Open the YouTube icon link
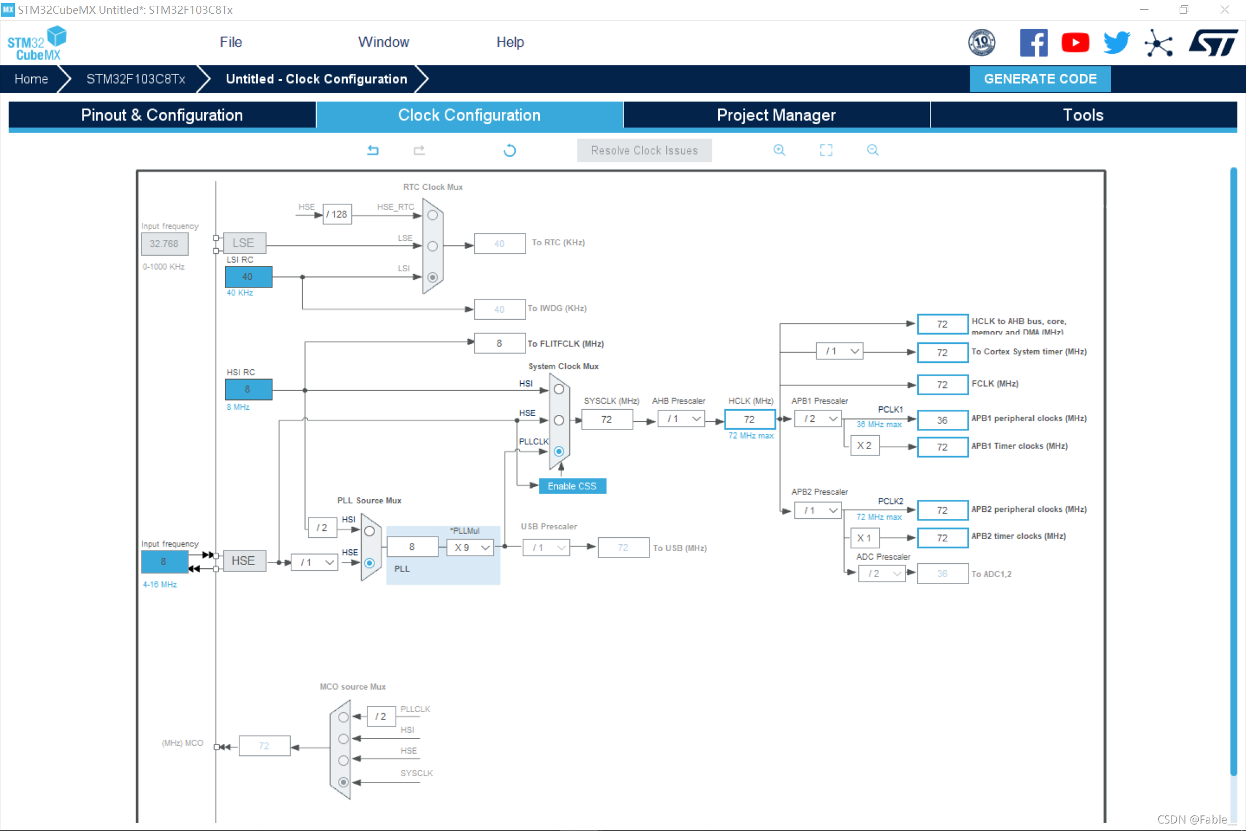 coord(1075,43)
